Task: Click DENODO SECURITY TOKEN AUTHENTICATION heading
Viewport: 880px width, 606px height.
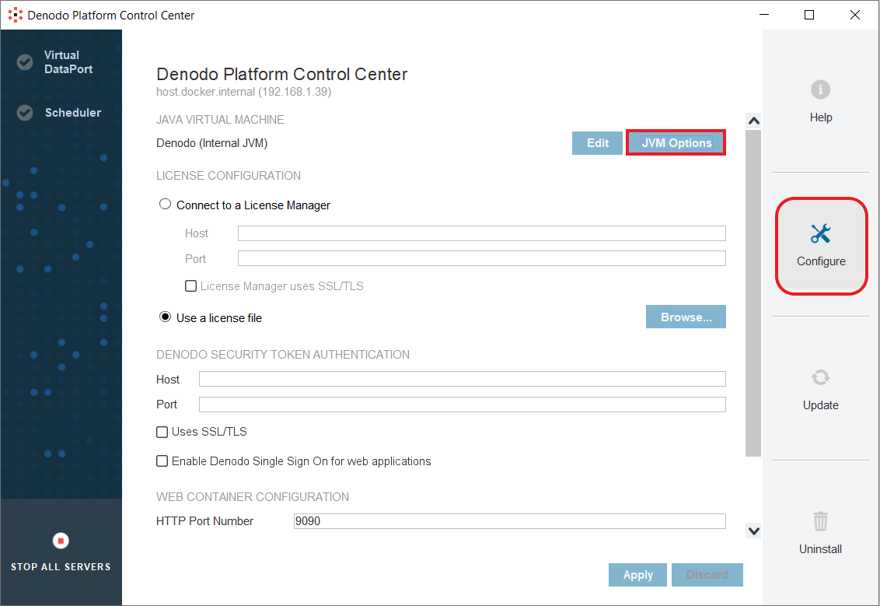Action: tap(283, 355)
